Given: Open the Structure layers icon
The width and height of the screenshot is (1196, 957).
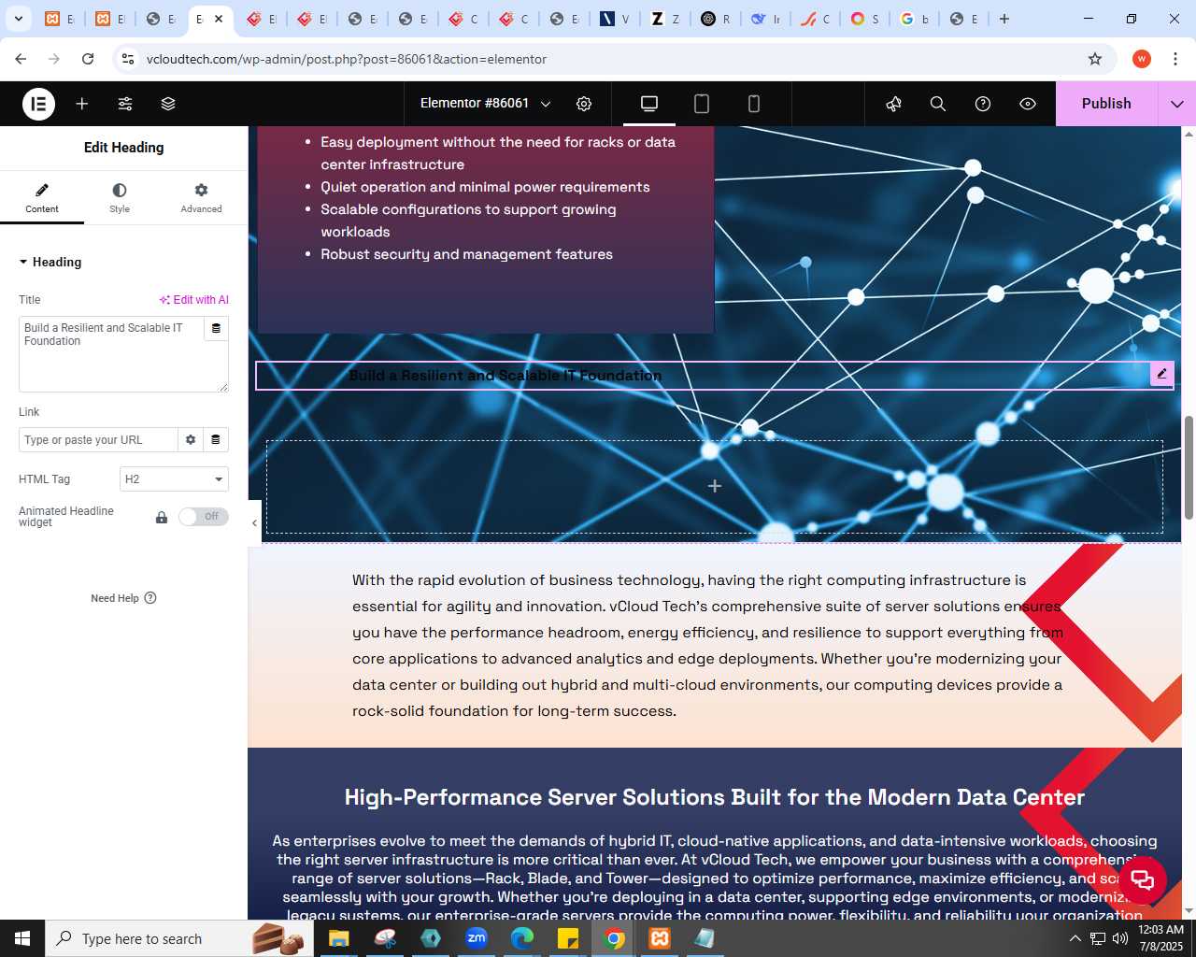Looking at the screenshot, I should [168, 104].
